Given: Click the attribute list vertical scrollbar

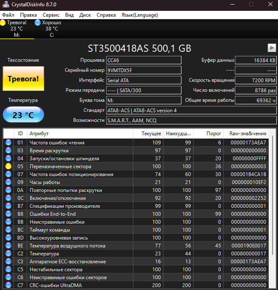Looking at the screenshot, I should (273, 195).
